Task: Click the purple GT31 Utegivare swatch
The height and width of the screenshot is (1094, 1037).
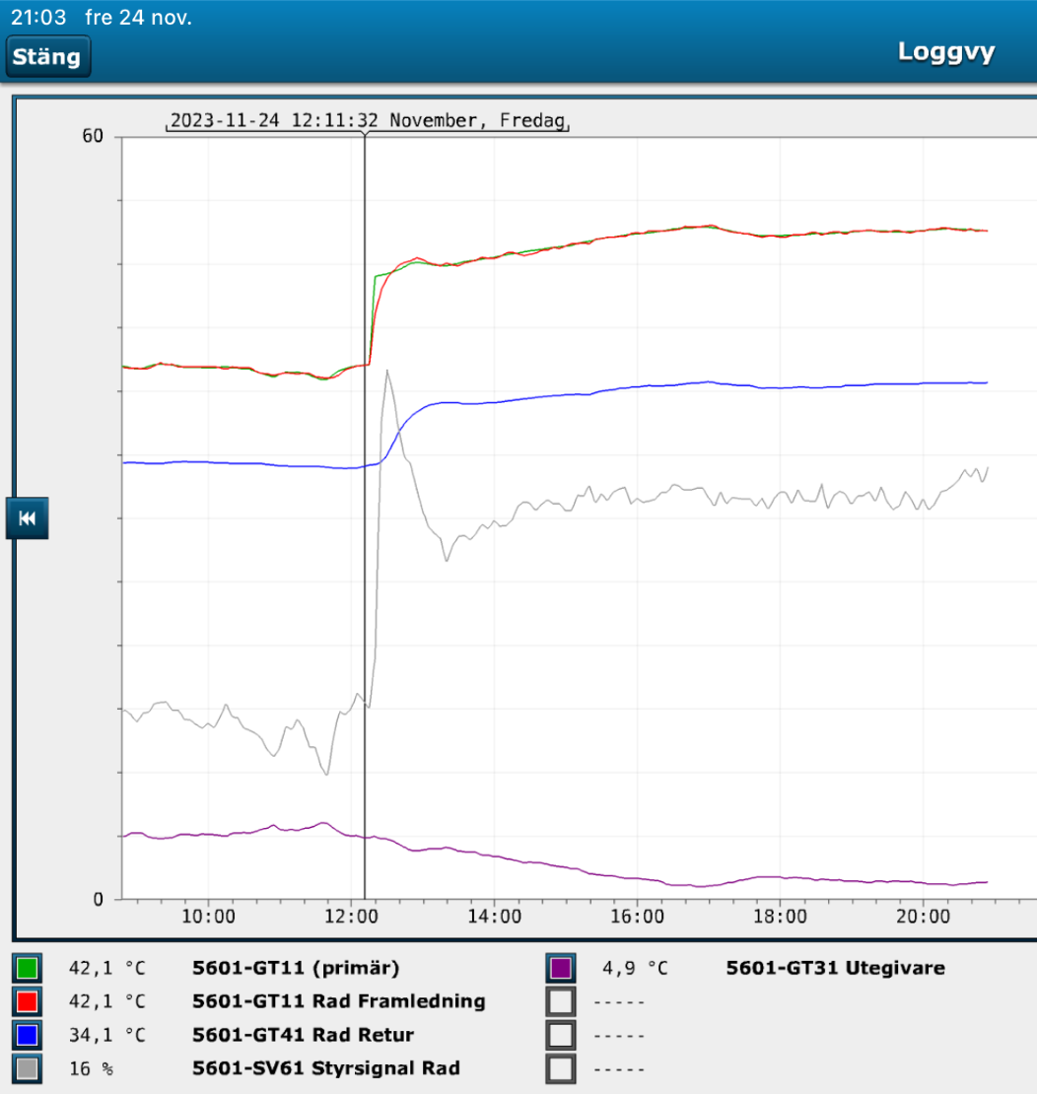Action: 561,968
